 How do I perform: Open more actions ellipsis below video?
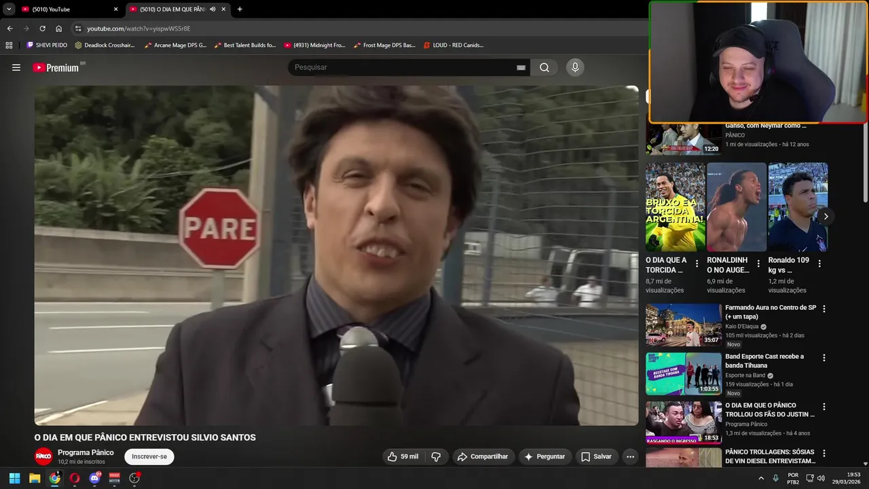pos(630,456)
